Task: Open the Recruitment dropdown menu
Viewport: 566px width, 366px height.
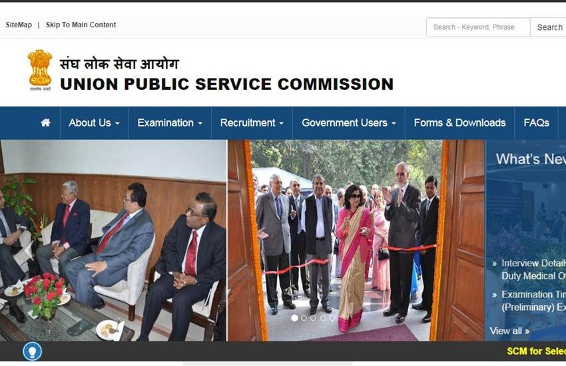Action: tap(252, 123)
